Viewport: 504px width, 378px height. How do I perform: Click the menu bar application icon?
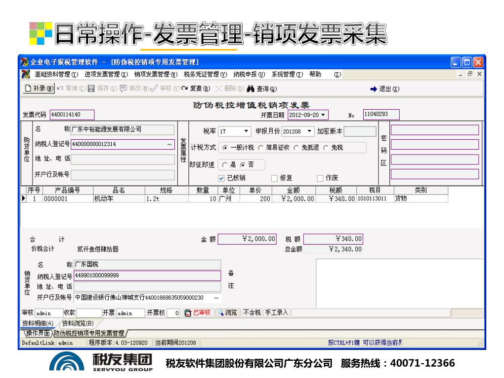coord(26,74)
